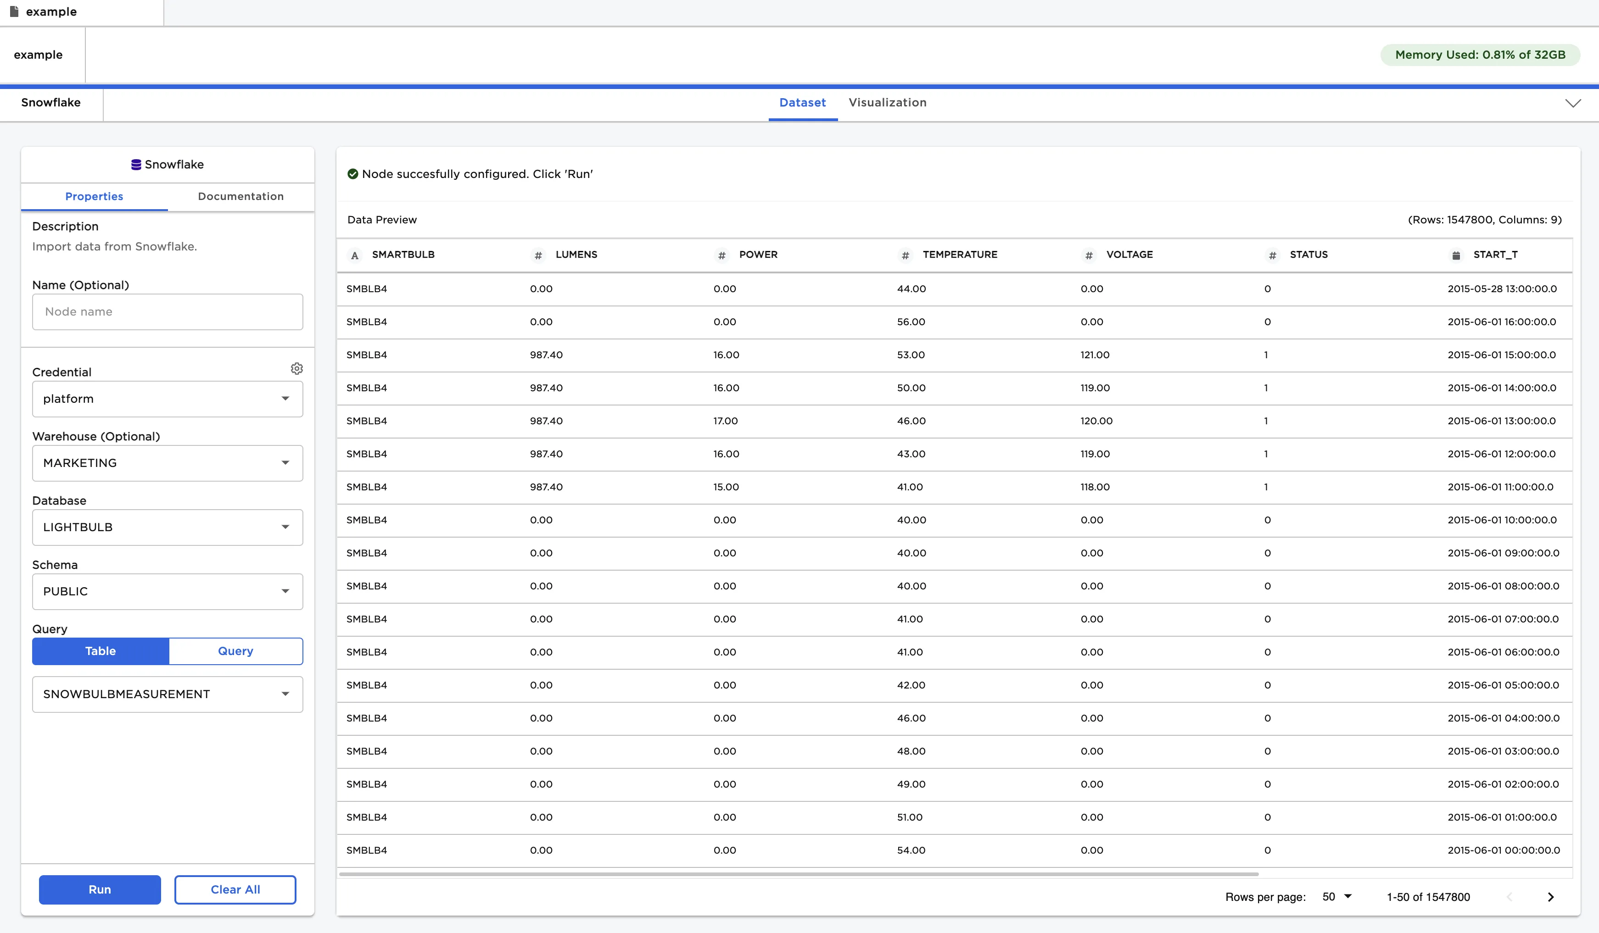Click the numeric type icon on LUMENS column
Image resolution: width=1599 pixels, height=933 pixels.
click(x=538, y=255)
